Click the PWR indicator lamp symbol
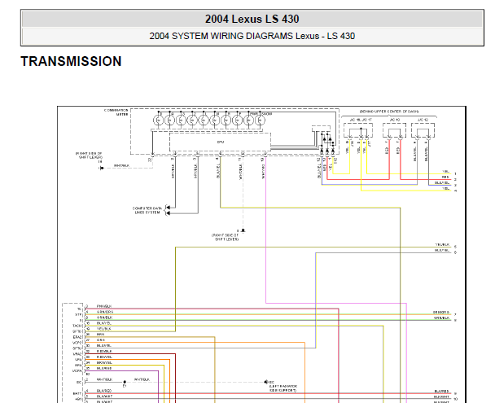 (249, 120)
